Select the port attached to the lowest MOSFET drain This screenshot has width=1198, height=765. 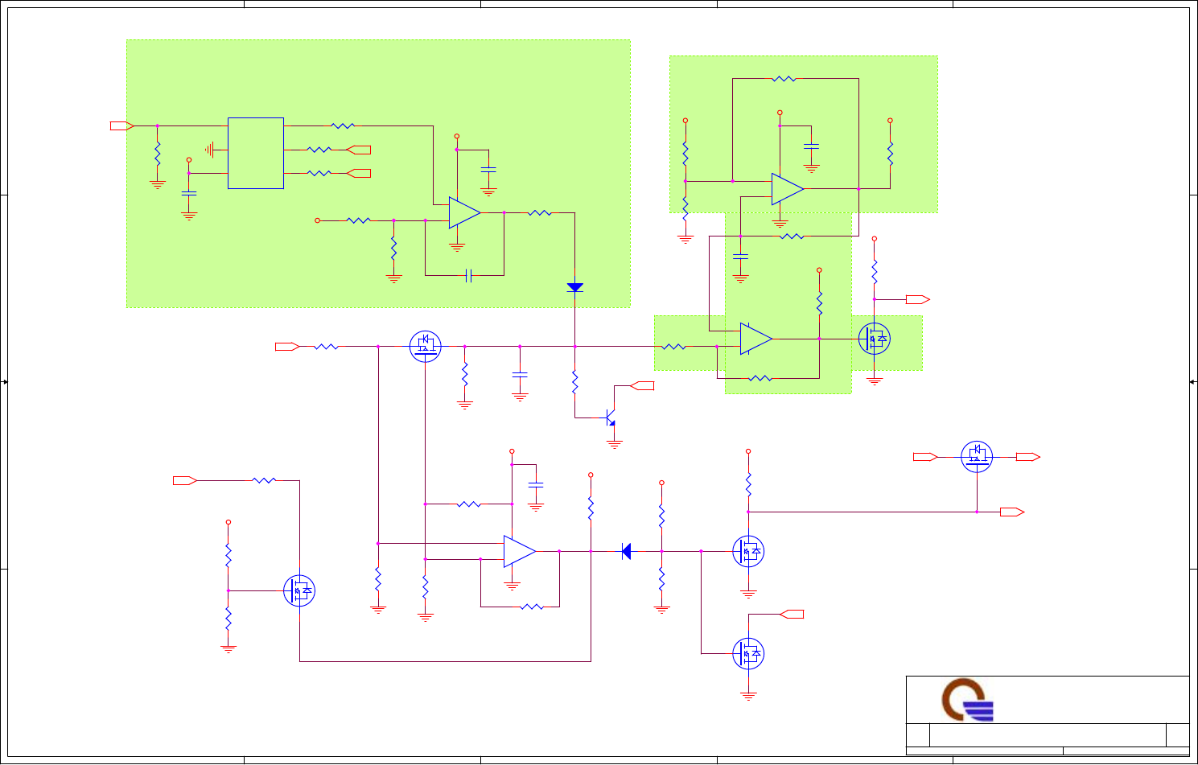click(792, 614)
